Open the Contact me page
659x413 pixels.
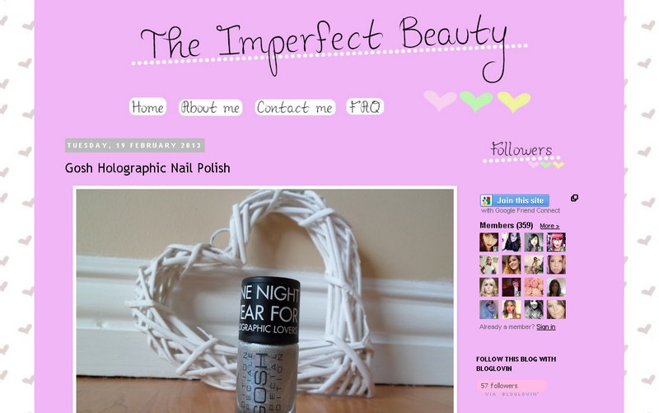pyautogui.click(x=295, y=108)
